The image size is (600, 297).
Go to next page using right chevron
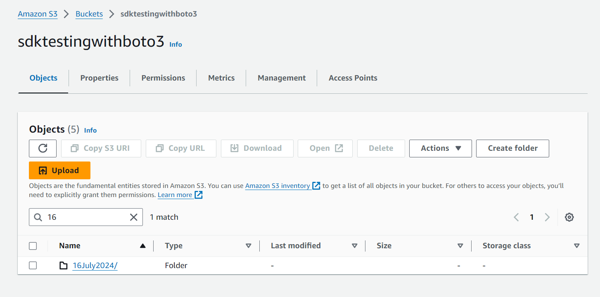click(547, 217)
